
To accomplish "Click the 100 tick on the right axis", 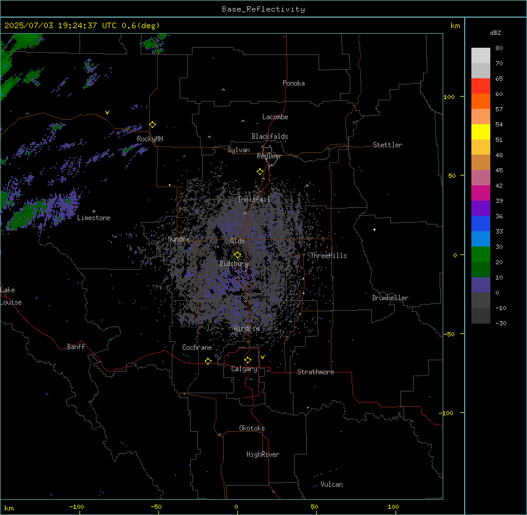I will (x=449, y=97).
